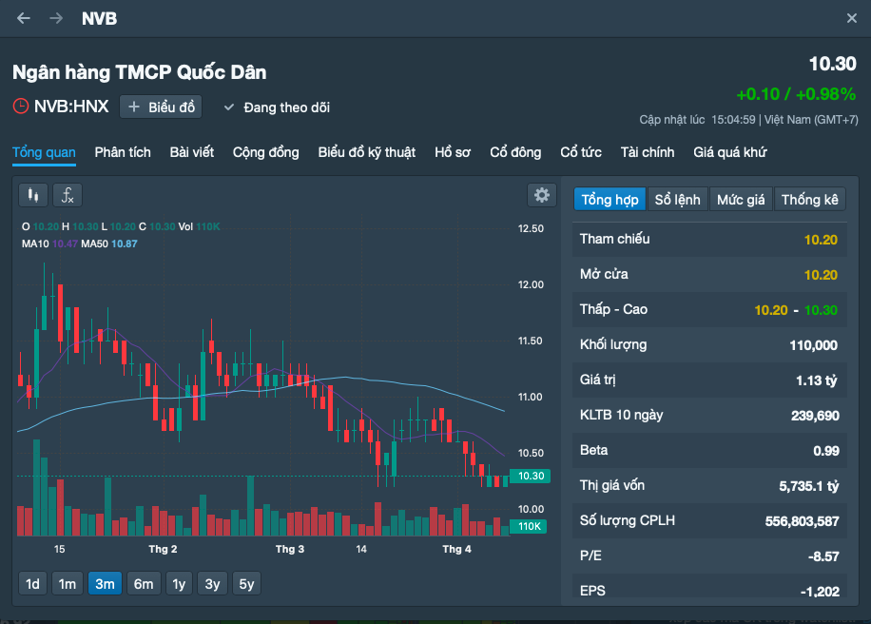Viewport: 871px width, 624px height.
Task: Open the Biểu đồ kỹ thuật tab
Action: coord(366,152)
